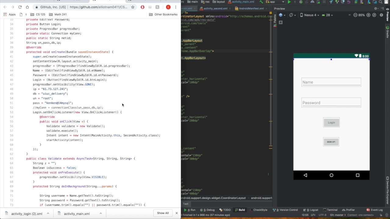390x219 pixels.
Task: Run the app with the green play icon
Action: pyautogui.click(x=289, y=2)
